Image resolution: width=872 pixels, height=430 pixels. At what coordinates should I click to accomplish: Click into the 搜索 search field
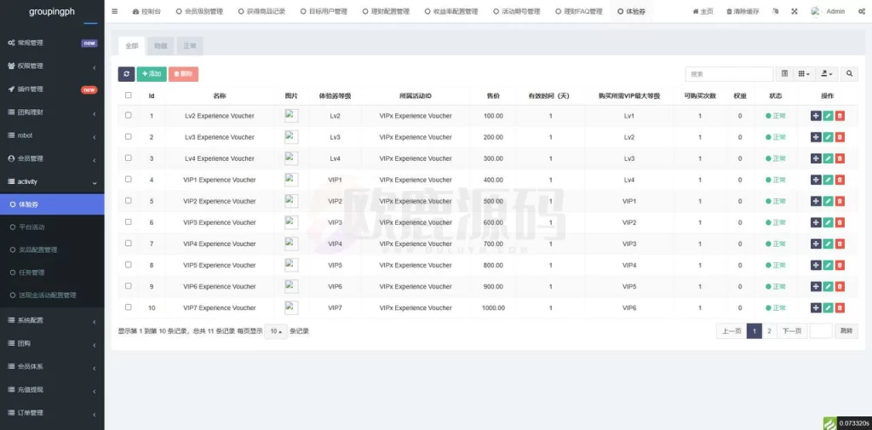pos(729,73)
